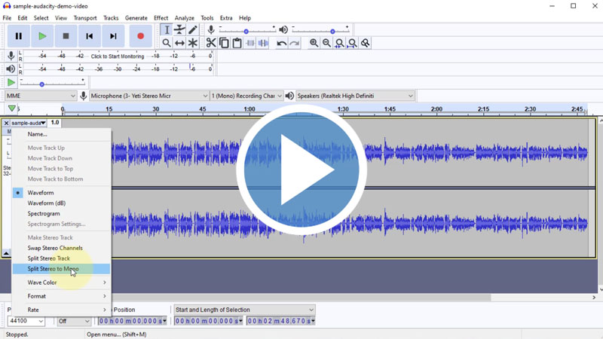Image resolution: width=603 pixels, height=339 pixels.
Task: Click Swap Stereo Channels entry
Action: click(x=55, y=248)
